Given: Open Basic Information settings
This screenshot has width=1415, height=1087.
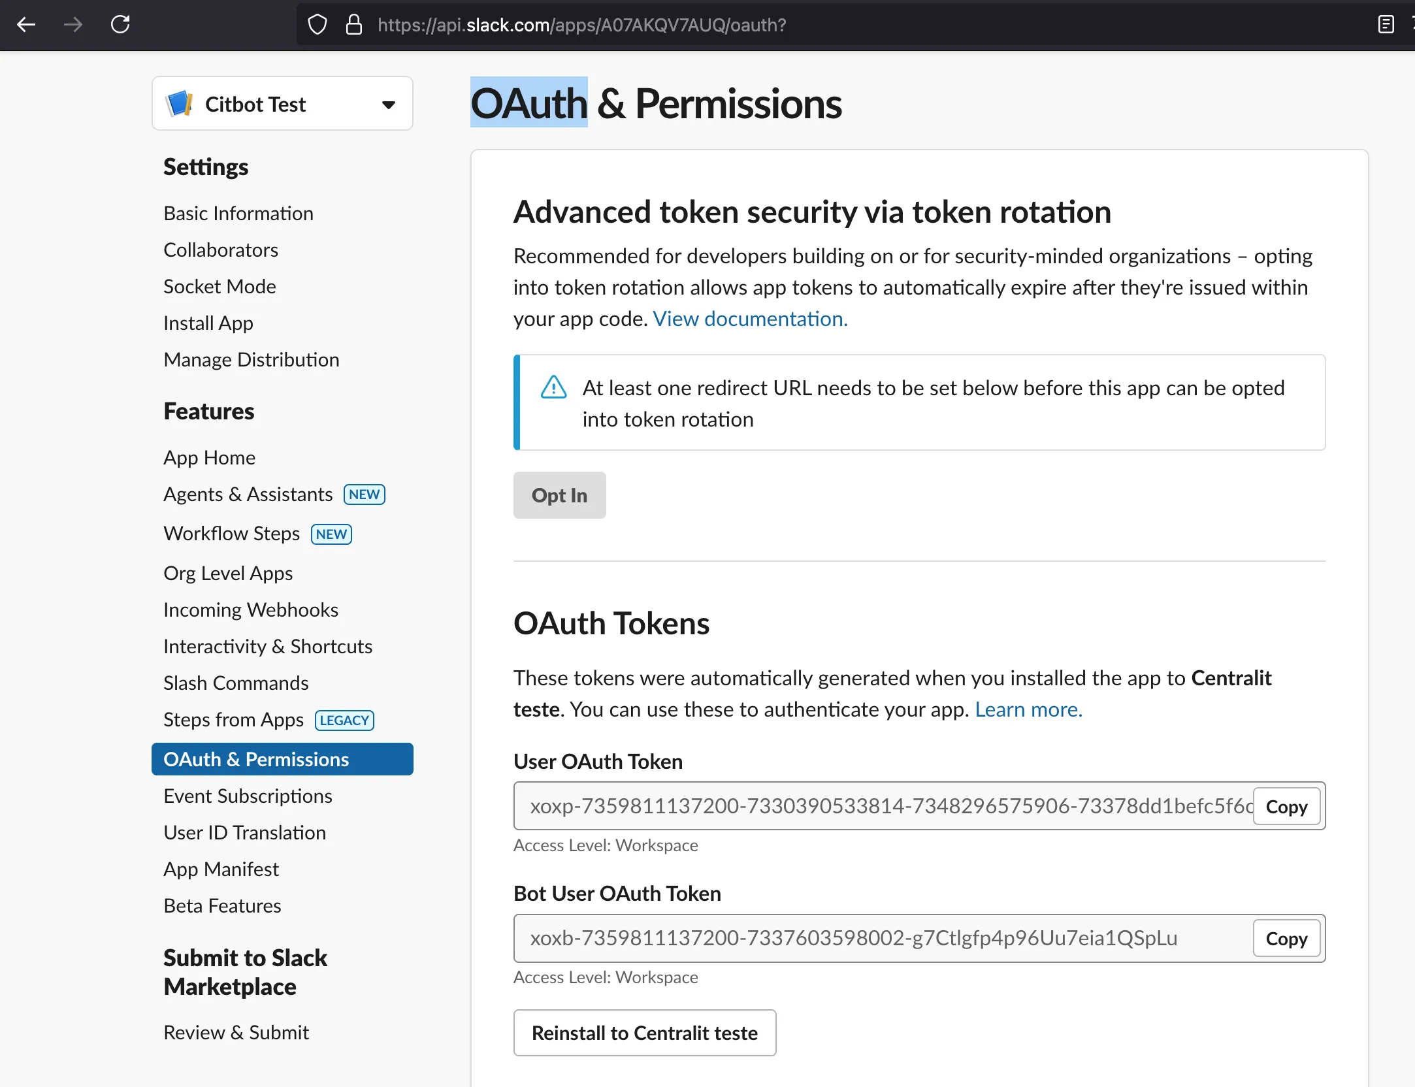Looking at the screenshot, I should (238, 214).
